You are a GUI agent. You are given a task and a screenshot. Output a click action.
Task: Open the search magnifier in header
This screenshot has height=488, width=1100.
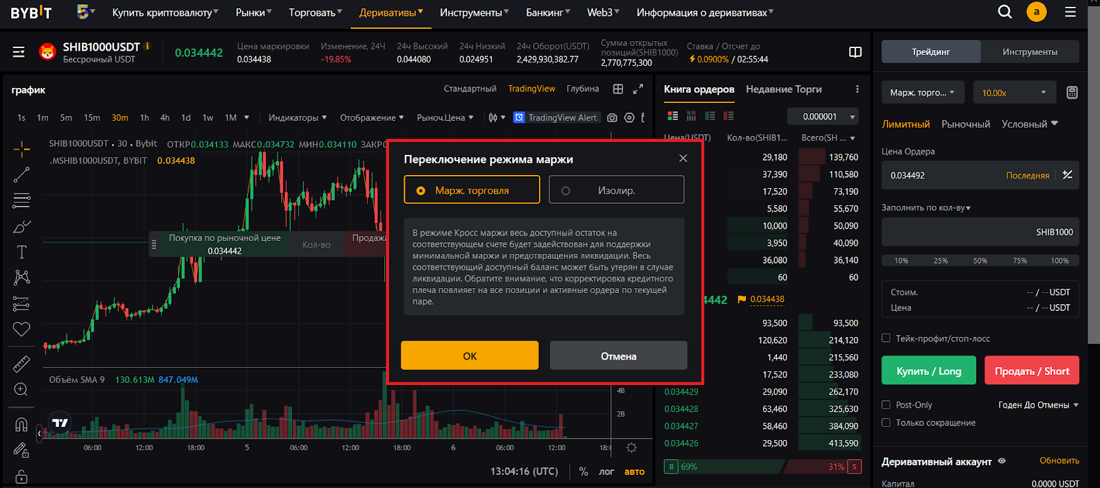pyautogui.click(x=1004, y=12)
